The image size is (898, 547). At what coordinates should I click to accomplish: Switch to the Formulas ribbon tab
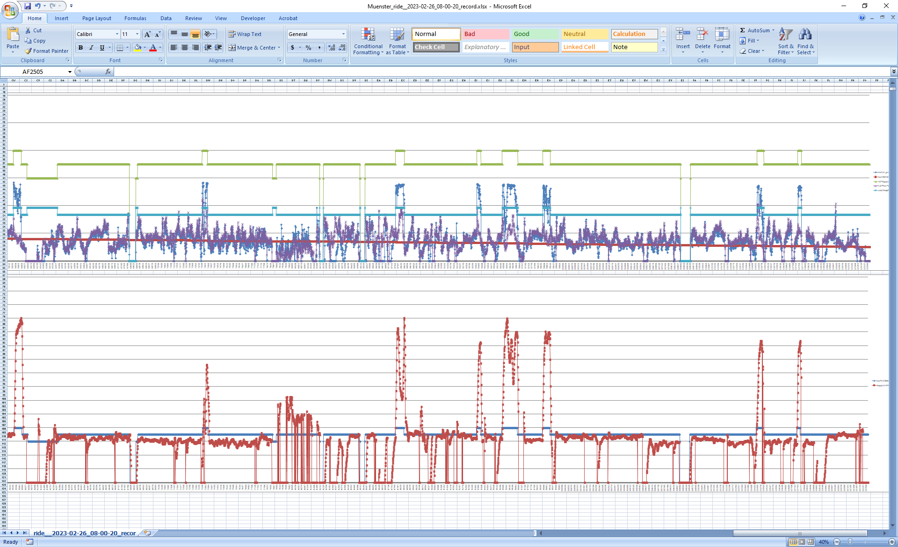pos(135,18)
